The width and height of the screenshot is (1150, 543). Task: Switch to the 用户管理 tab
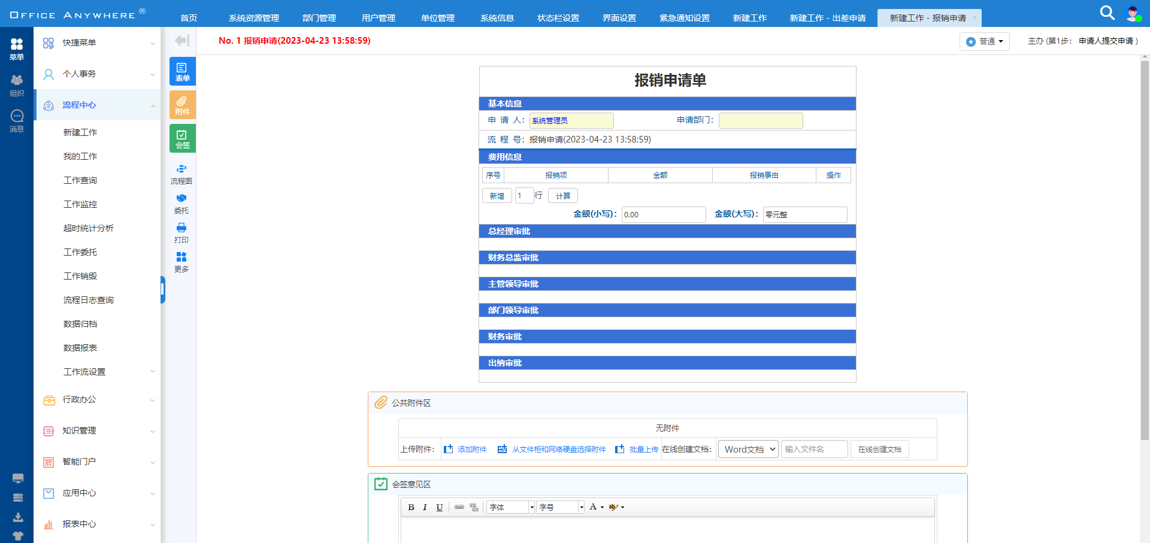(379, 18)
